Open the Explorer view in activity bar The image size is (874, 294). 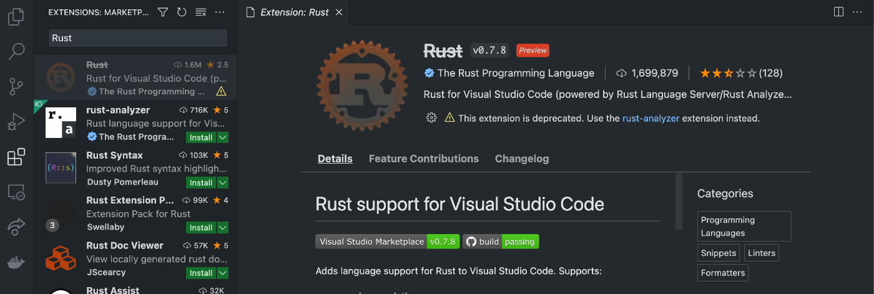16,16
